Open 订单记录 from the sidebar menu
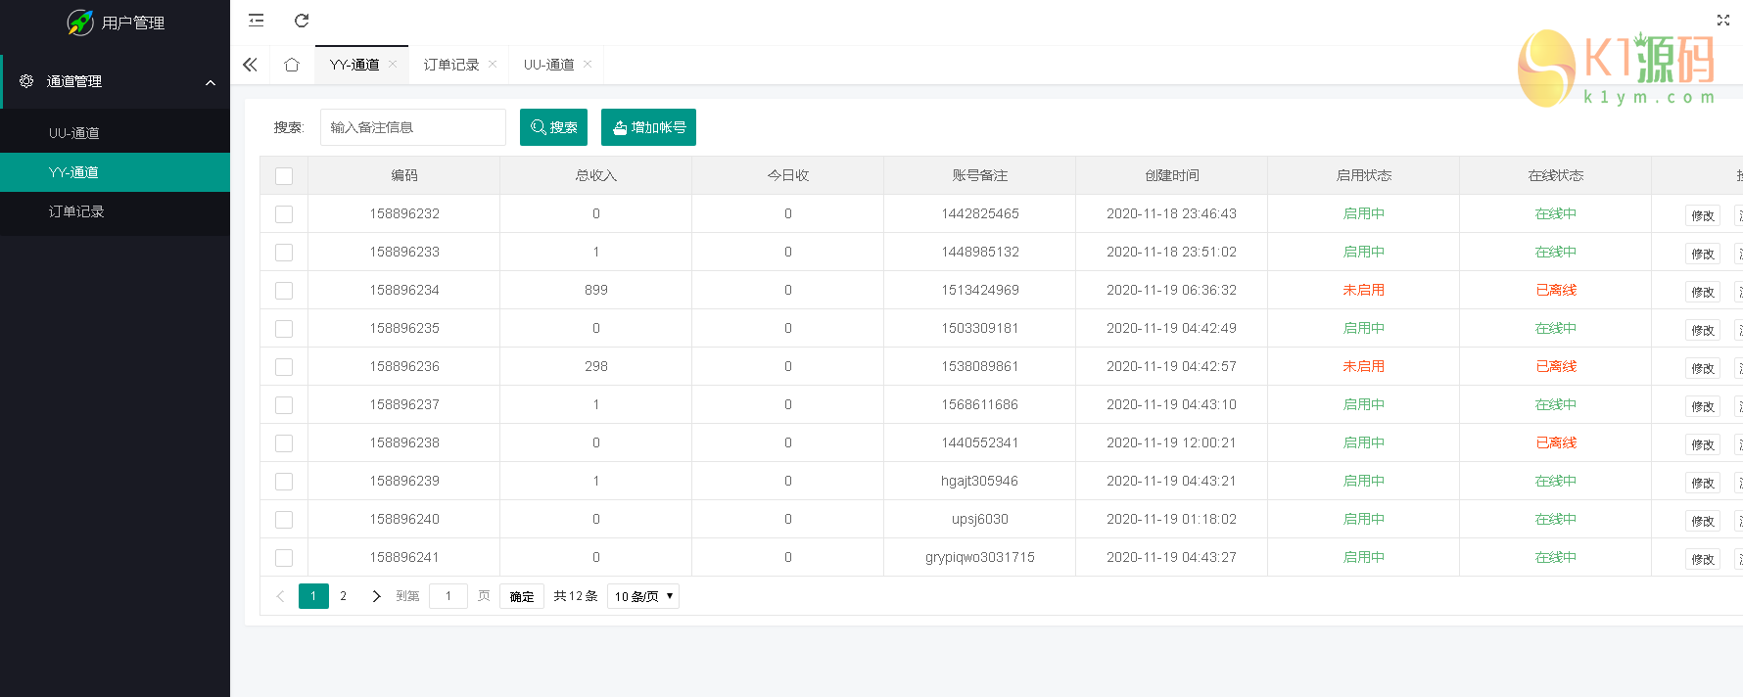This screenshot has width=1743, height=697. point(76,211)
